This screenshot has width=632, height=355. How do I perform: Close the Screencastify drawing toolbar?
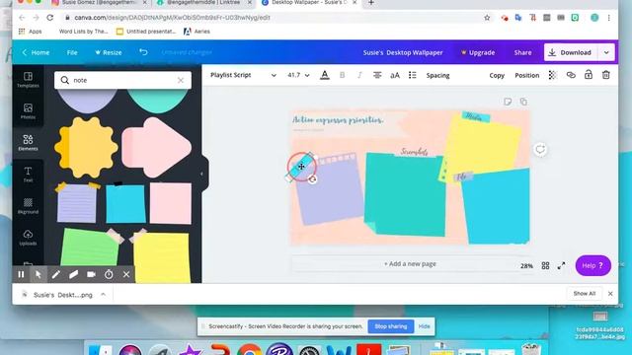126,274
